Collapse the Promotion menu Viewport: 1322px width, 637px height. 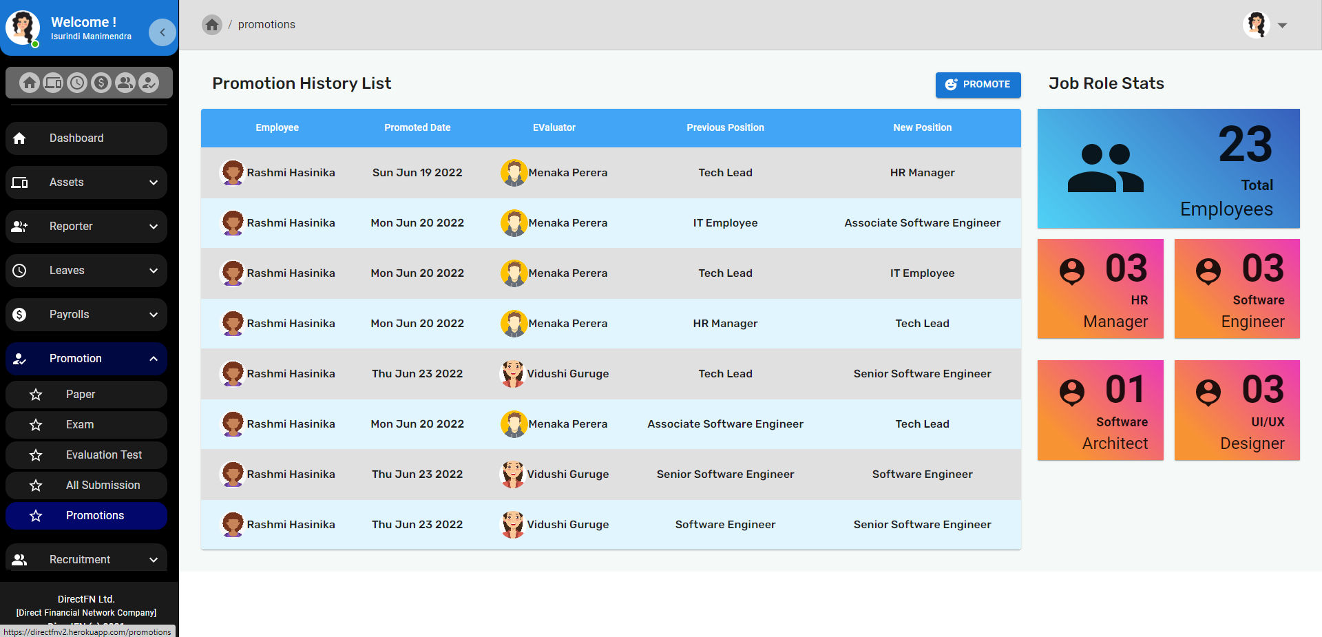pyautogui.click(x=86, y=359)
